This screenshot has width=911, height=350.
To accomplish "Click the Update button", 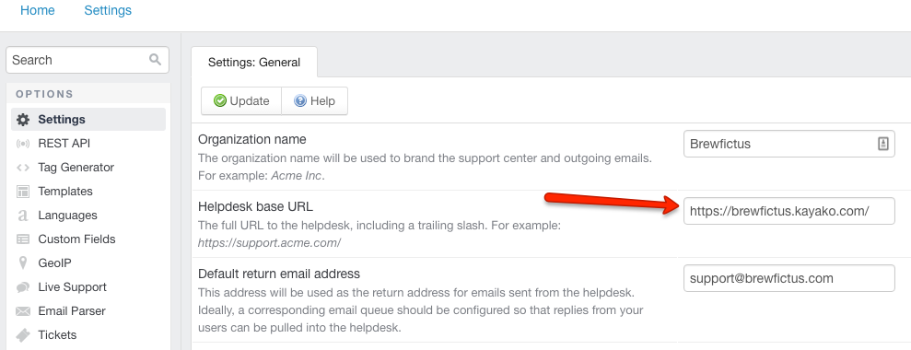I will point(241,101).
